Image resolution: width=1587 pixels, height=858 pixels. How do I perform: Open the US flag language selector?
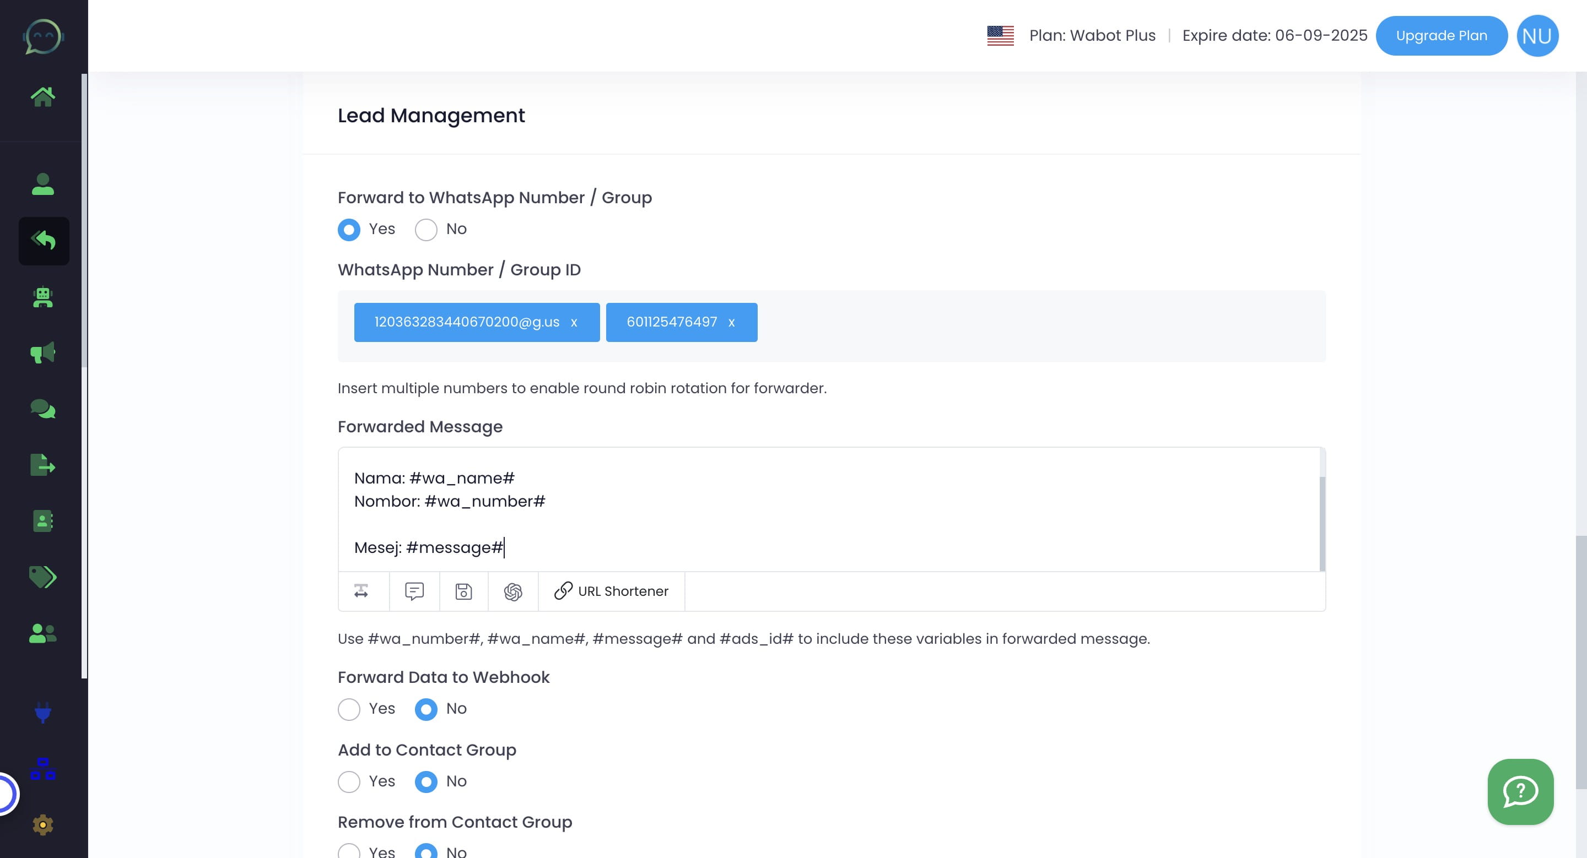(x=1000, y=36)
